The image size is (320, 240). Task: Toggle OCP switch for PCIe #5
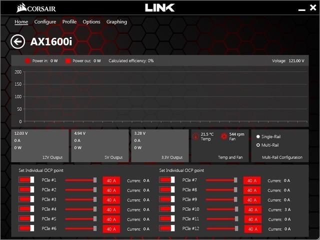[26, 218]
